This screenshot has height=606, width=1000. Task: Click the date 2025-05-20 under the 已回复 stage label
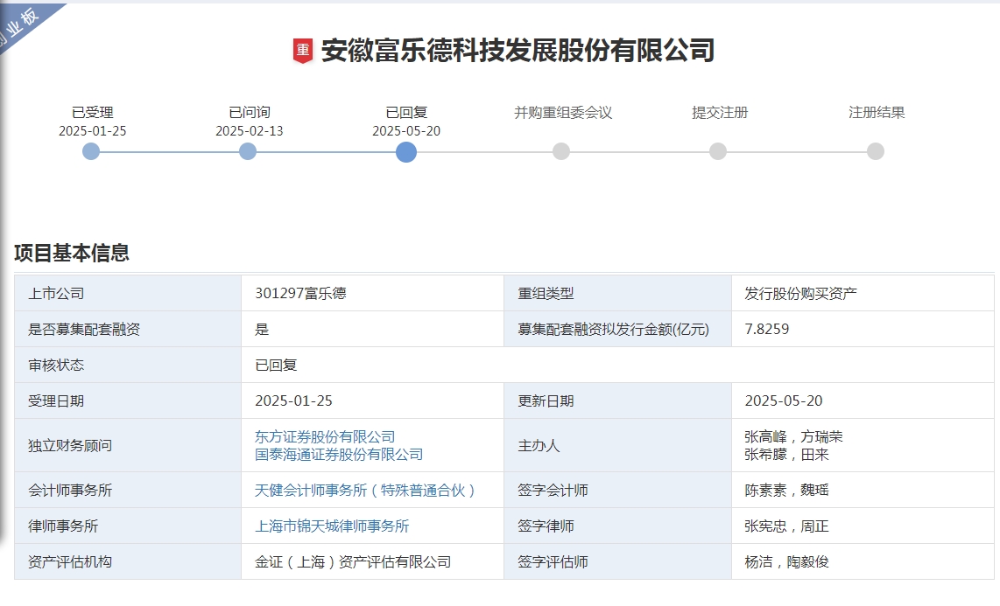tap(406, 130)
